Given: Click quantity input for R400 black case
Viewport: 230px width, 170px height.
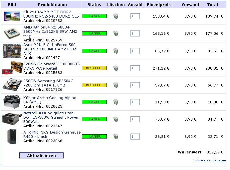Looking at the screenshot, I should click(x=135, y=137).
